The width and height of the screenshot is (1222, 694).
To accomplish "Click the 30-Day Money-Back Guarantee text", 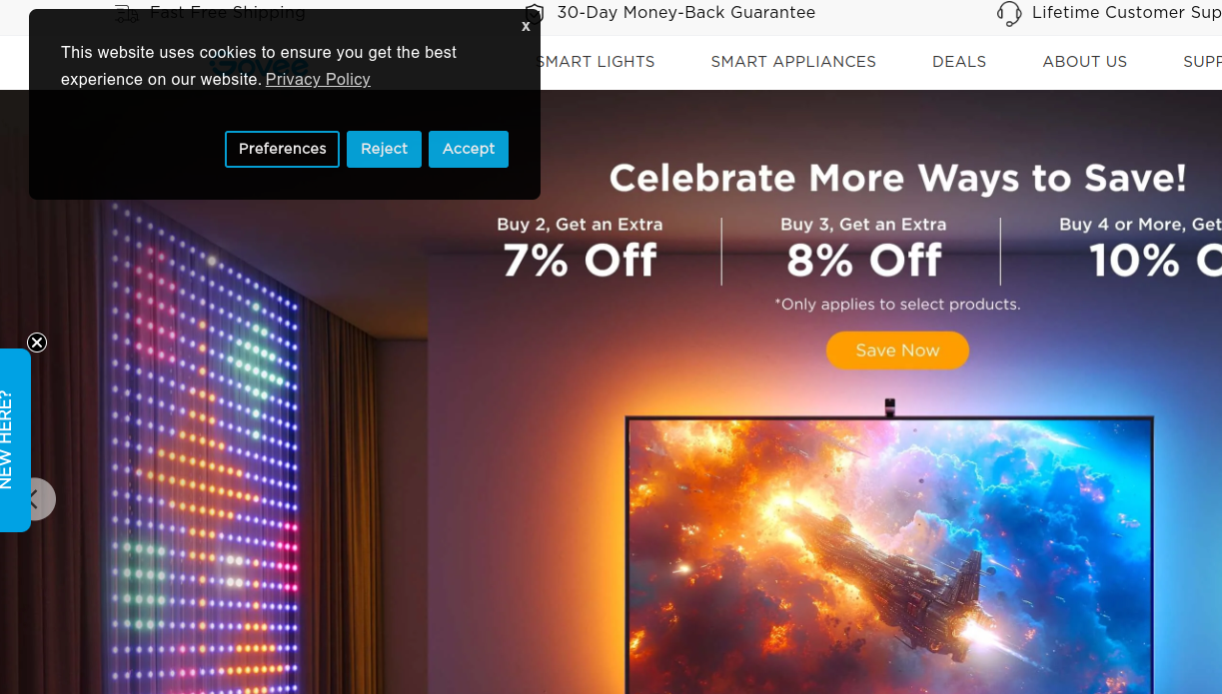I will [x=685, y=13].
